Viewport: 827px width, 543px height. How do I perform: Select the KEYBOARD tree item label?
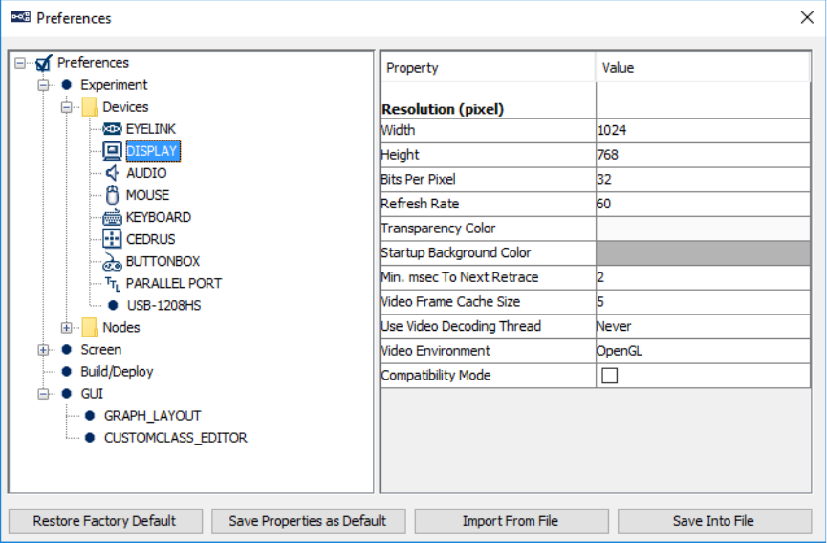tap(158, 218)
